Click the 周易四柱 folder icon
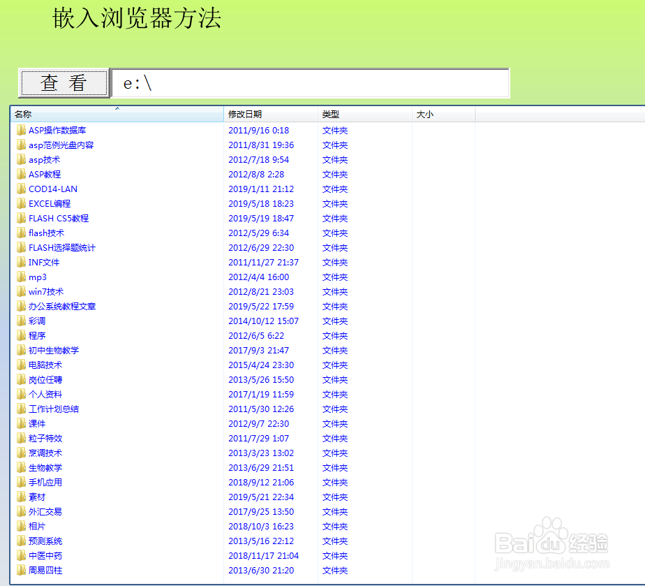Viewport: 645px width, 586px height. [x=21, y=570]
